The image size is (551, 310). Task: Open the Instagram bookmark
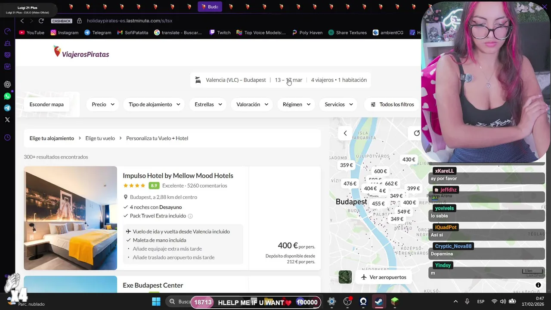pos(65,32)
